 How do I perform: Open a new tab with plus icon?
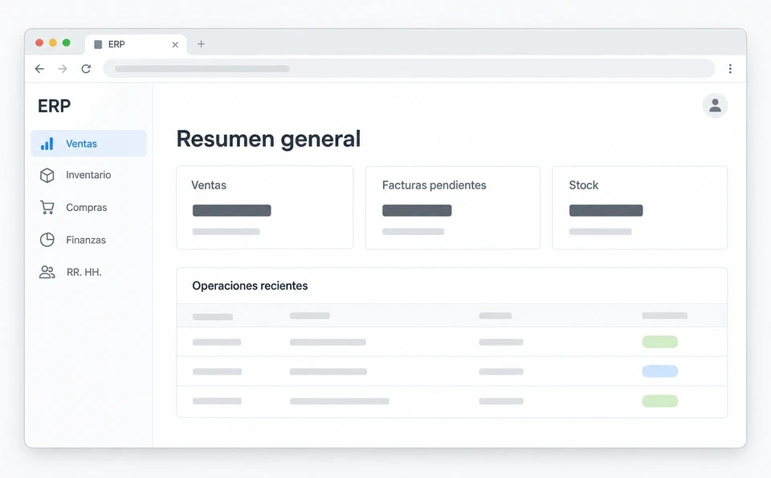point(201,44)
